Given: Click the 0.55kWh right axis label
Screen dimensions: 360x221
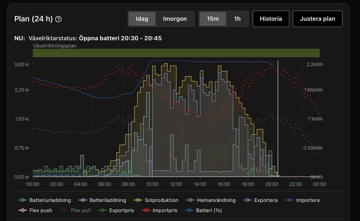Looking at the screenshot, I should pyautogui.click(x=313, y=148).
